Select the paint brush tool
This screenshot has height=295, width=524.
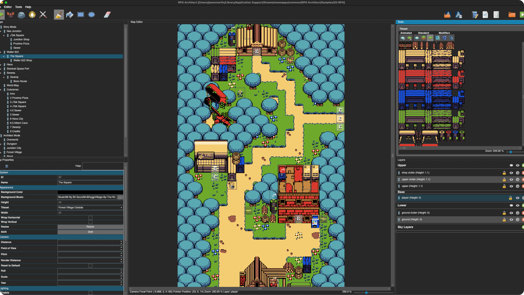59,15
